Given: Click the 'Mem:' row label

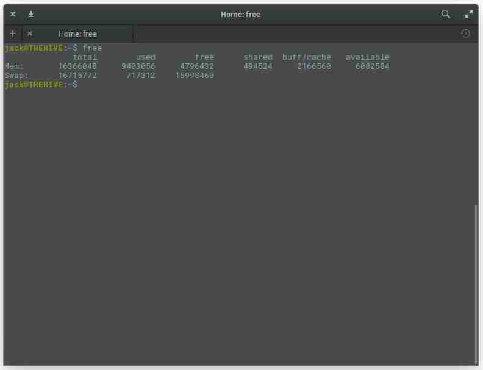Looking at the screenshot, I should point(14,66).
